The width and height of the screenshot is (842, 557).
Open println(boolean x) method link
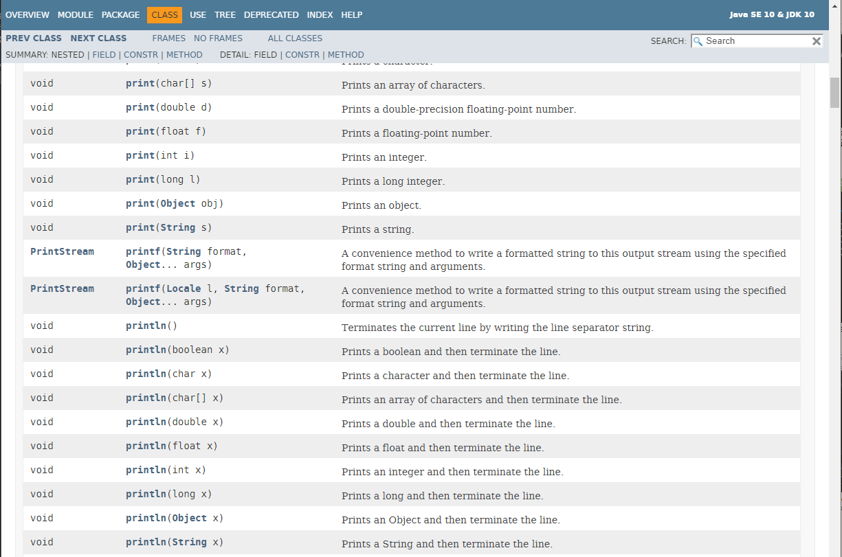coord(146,350)
